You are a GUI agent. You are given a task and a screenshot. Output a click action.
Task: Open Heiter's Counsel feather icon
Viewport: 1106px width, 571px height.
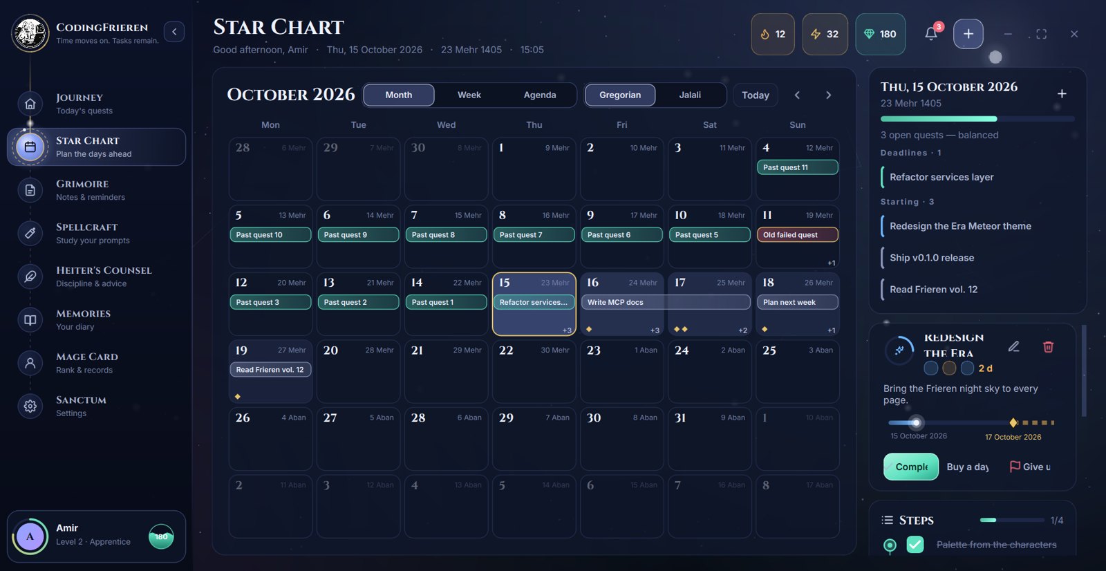[x=30, y=277]
